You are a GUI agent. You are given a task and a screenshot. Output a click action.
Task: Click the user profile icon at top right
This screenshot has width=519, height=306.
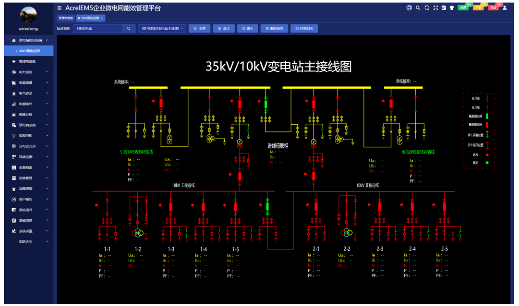pos(505,8)
